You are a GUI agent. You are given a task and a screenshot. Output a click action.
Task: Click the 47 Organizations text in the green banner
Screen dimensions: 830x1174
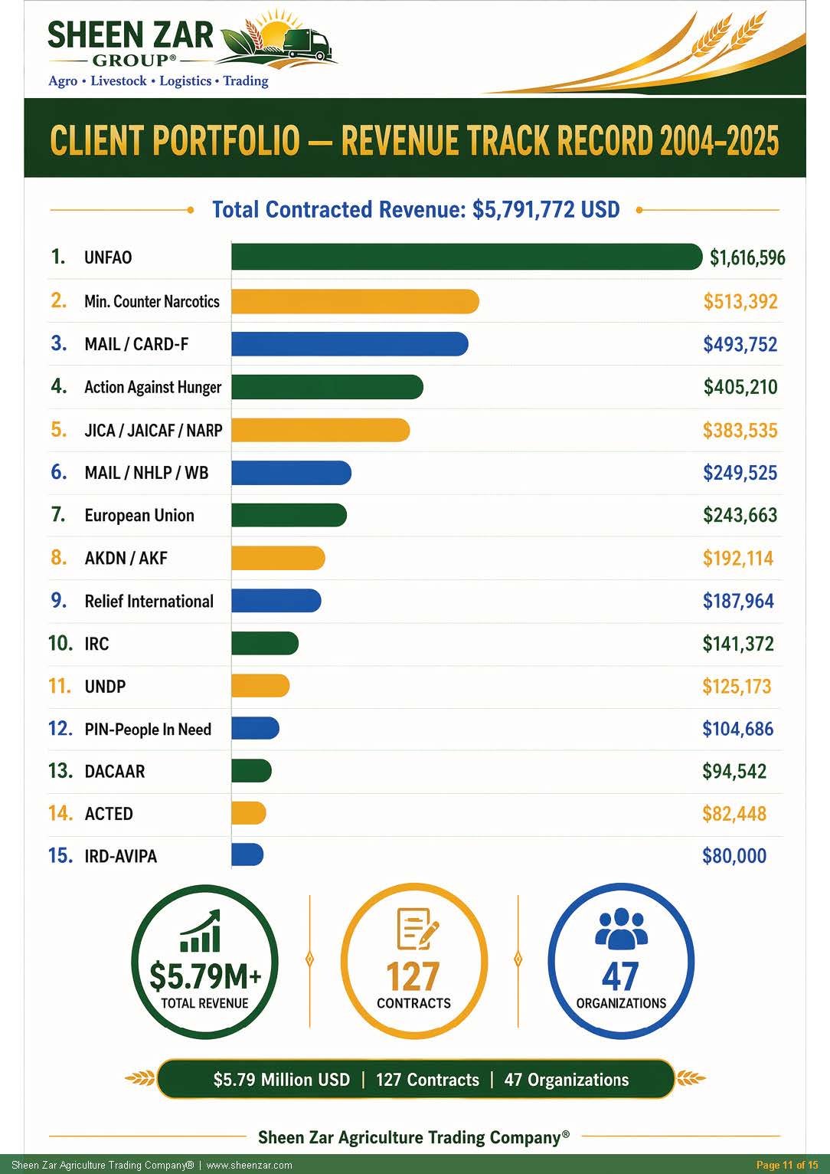[567, 1080]
